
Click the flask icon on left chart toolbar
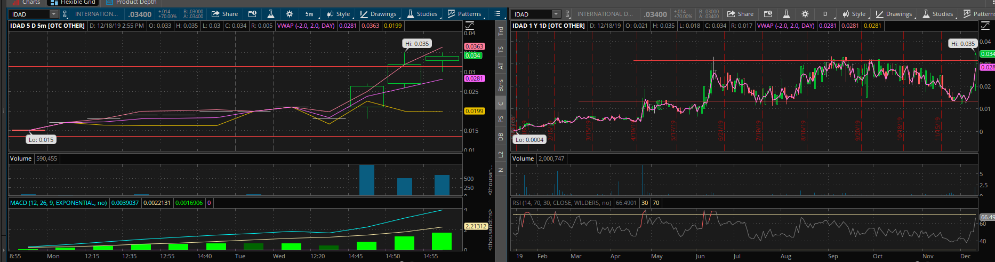click(x=271, y=14)
